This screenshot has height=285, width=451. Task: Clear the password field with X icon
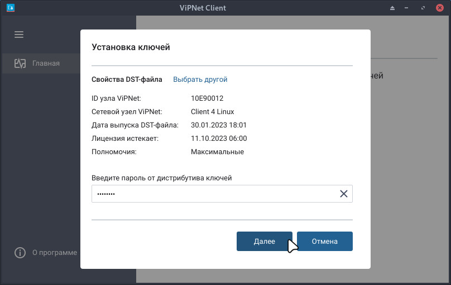pyautogui.click(x=344, y=194)
